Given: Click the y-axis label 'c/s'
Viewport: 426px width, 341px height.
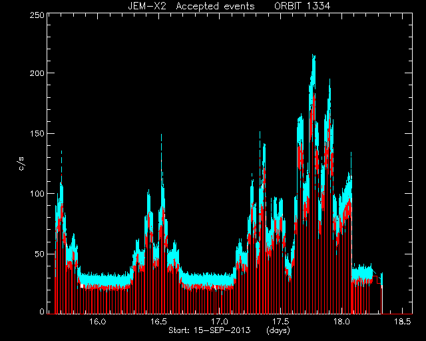Looking at the screenshot, I should [x=21, y=164].
